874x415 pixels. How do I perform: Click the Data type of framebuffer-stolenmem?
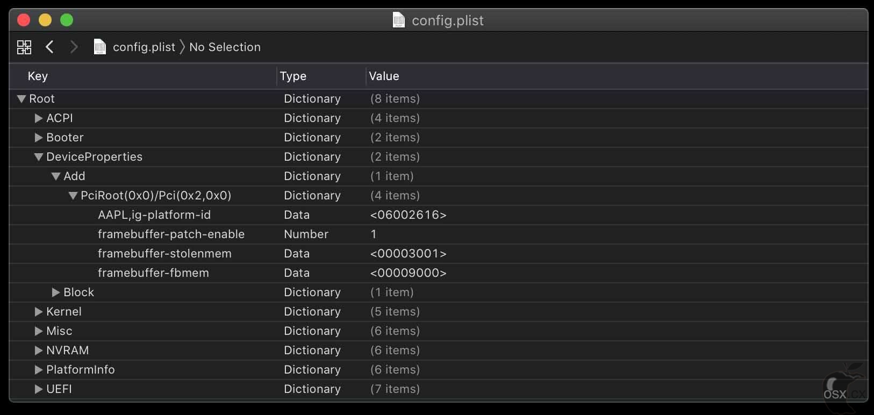point(297,254)
